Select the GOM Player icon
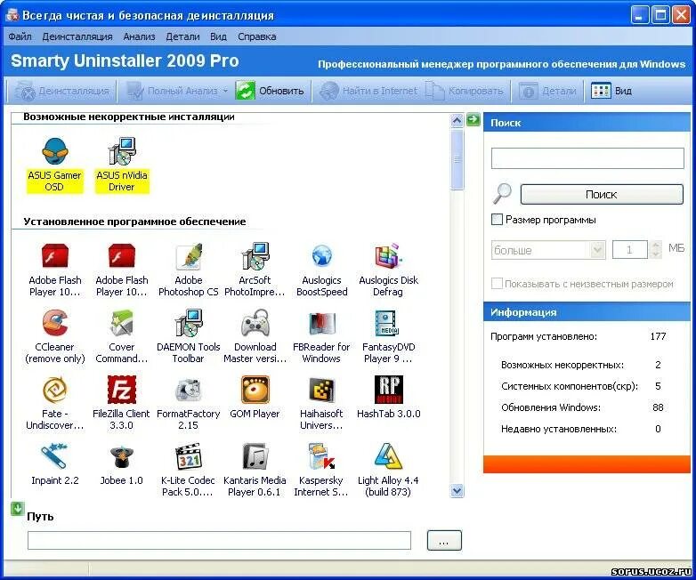 tap(255, 390)
